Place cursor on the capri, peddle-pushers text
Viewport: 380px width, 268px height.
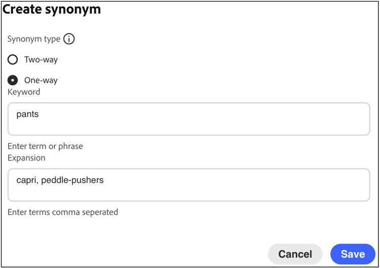(60, 180)
